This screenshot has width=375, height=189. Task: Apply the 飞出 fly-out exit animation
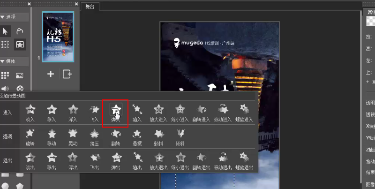tap(95, 161)
